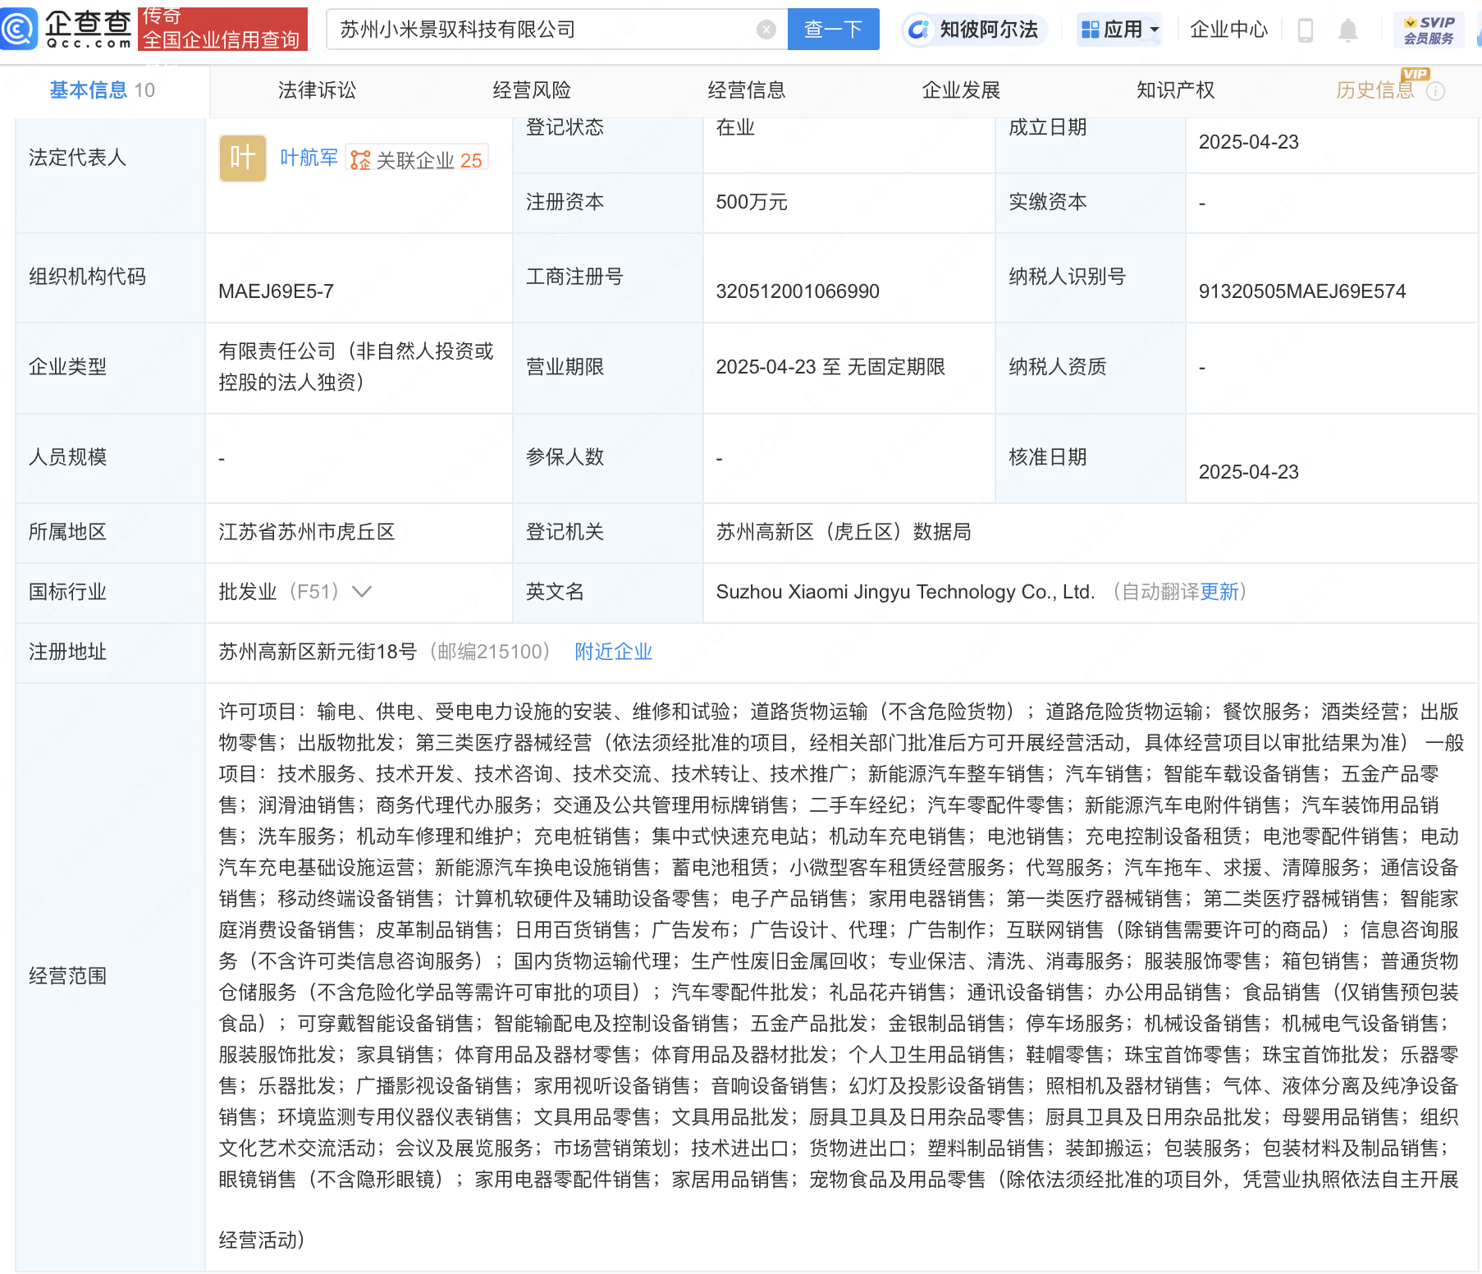Click 苏州高新区（虎丘区）数据局 authority text
This screenshot has height=1274, width=1482.
coord(844,532)
